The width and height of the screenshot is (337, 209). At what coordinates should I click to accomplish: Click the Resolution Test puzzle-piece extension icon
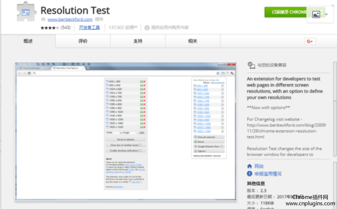pyautogui.click(x=26, y=12)
